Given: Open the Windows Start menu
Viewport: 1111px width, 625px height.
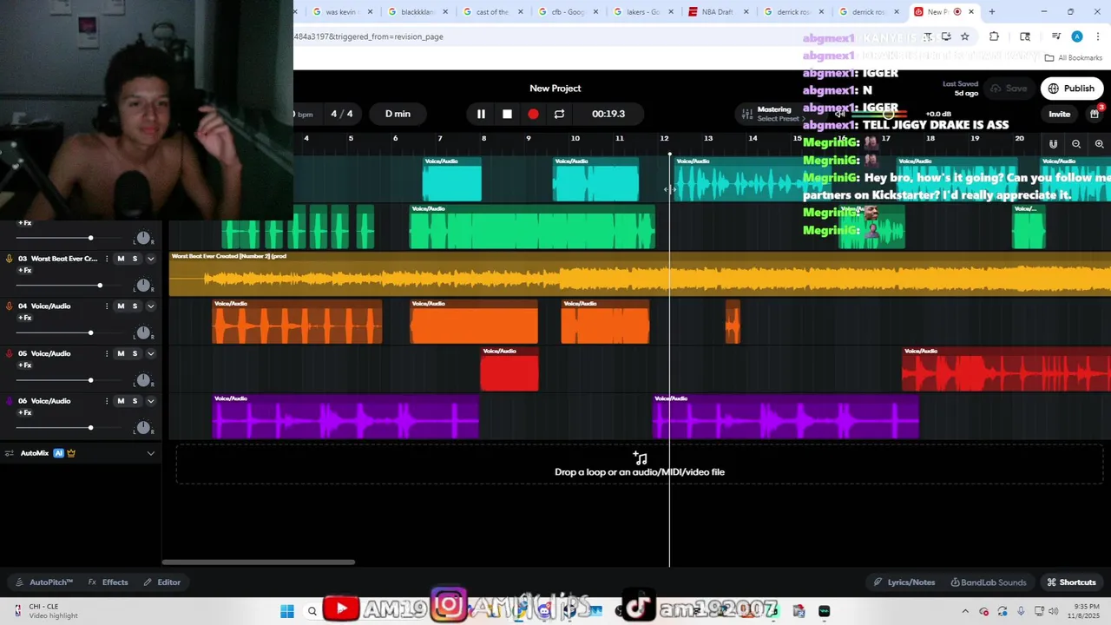Looking at the screenshot, I should tap(287, 611).
